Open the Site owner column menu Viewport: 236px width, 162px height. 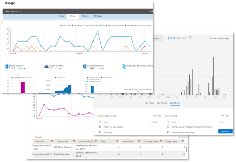[x=74, y=141]
